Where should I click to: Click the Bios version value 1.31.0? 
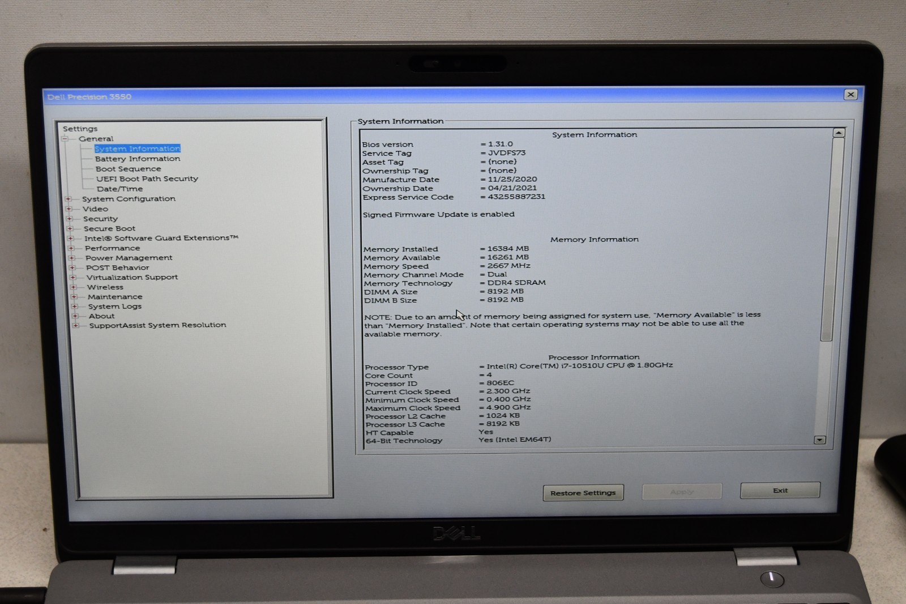500,144
